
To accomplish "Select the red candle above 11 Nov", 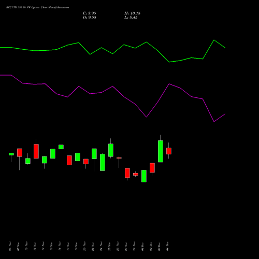I will 36,151.
